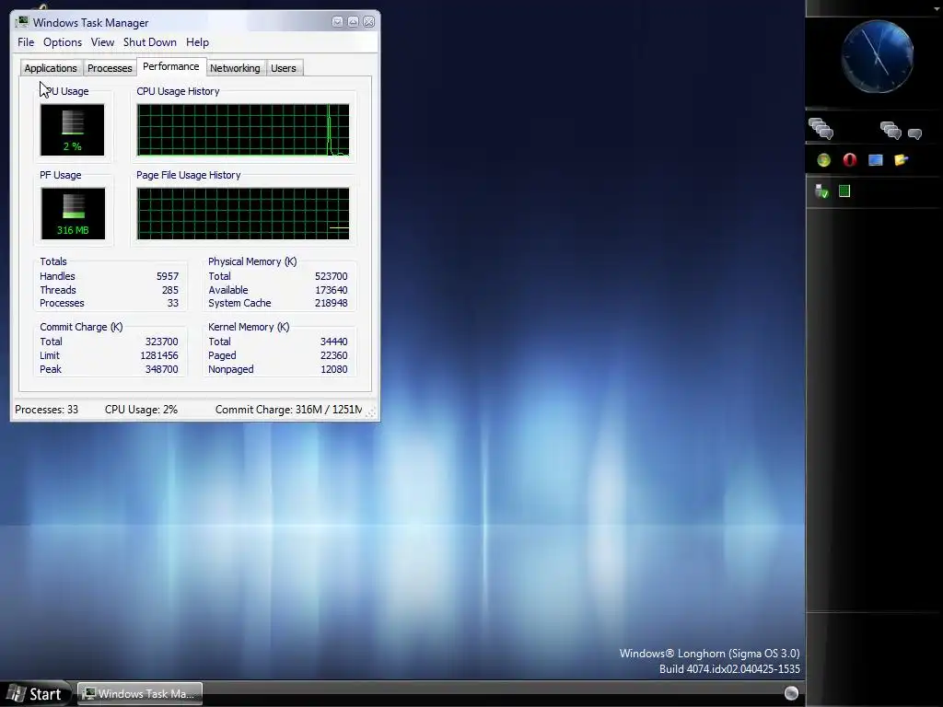
Task: Click the Windows Task Manager taskbar button
Action: [140, 694]
